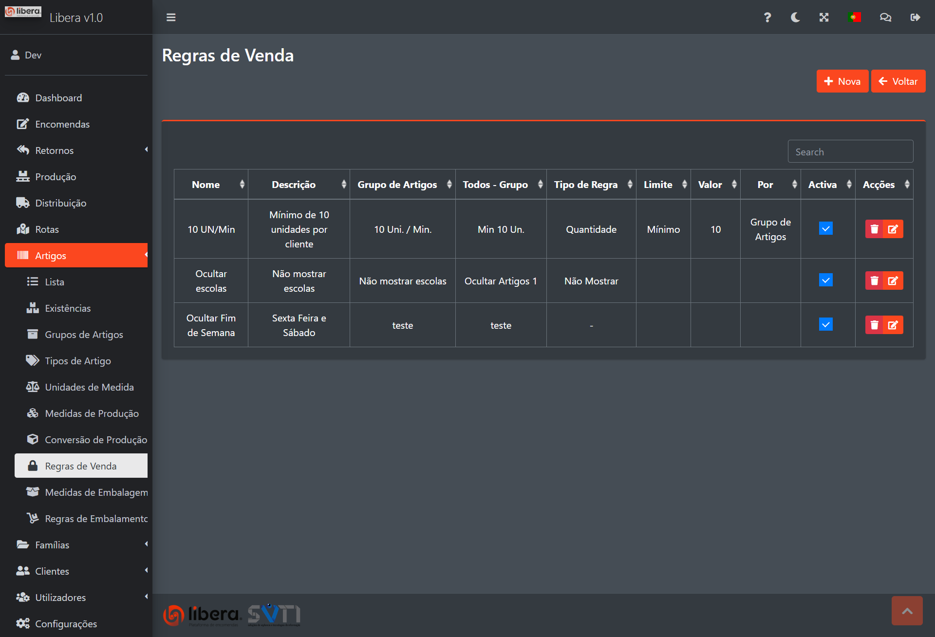Edit the Ocultar escolas rule
This screenshot has width=935, height=637.
point(893,281)
